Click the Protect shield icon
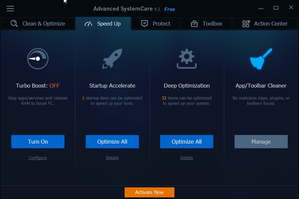The height and width of the screenshot is (199, 299). [144, 24]
